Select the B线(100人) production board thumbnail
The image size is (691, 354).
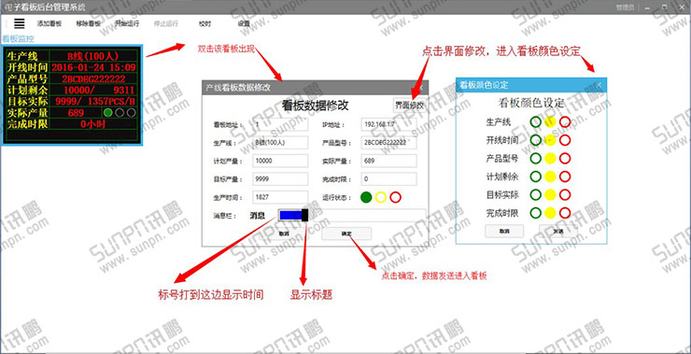coord(71,94)
